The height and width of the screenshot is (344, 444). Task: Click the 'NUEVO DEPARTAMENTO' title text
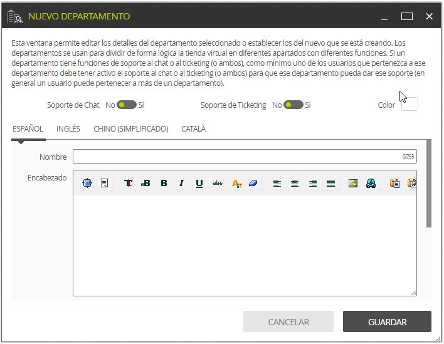pos(79,16)
